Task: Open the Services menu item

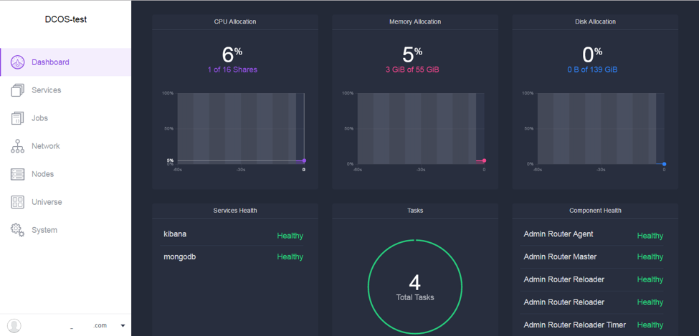Action: [46, 90]
